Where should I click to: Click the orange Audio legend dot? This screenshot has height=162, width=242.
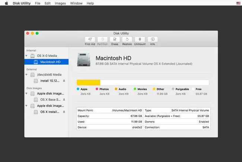[116, 89]
